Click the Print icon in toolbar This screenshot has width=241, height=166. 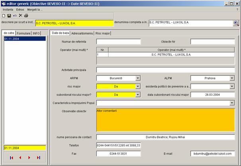tap(26, 15)
